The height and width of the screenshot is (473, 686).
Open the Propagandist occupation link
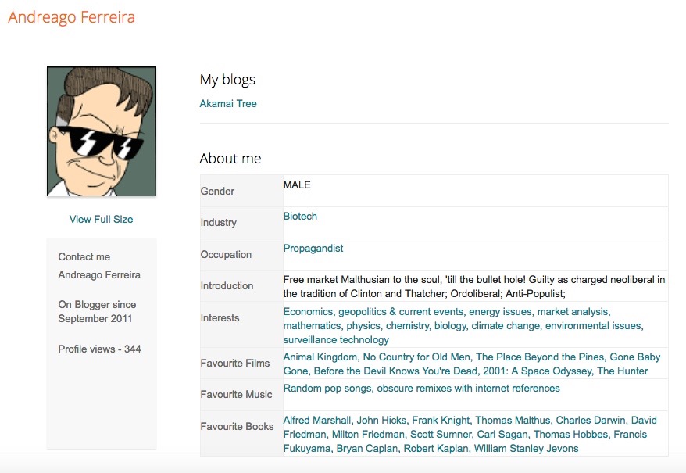pyautogui.click(x=313, y=249)
